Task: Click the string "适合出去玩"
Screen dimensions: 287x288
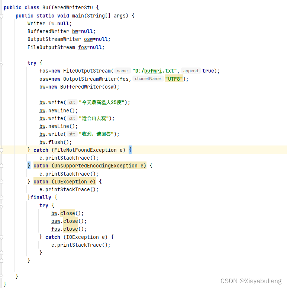Action: [94, 118]
